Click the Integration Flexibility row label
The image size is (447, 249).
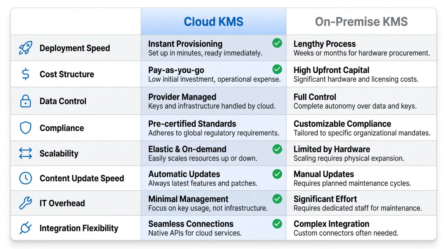click(x=79, y=228)
